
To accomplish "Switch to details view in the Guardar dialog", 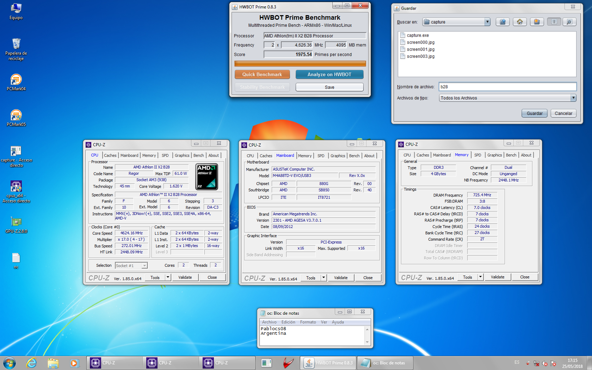I will pos(569,22).
